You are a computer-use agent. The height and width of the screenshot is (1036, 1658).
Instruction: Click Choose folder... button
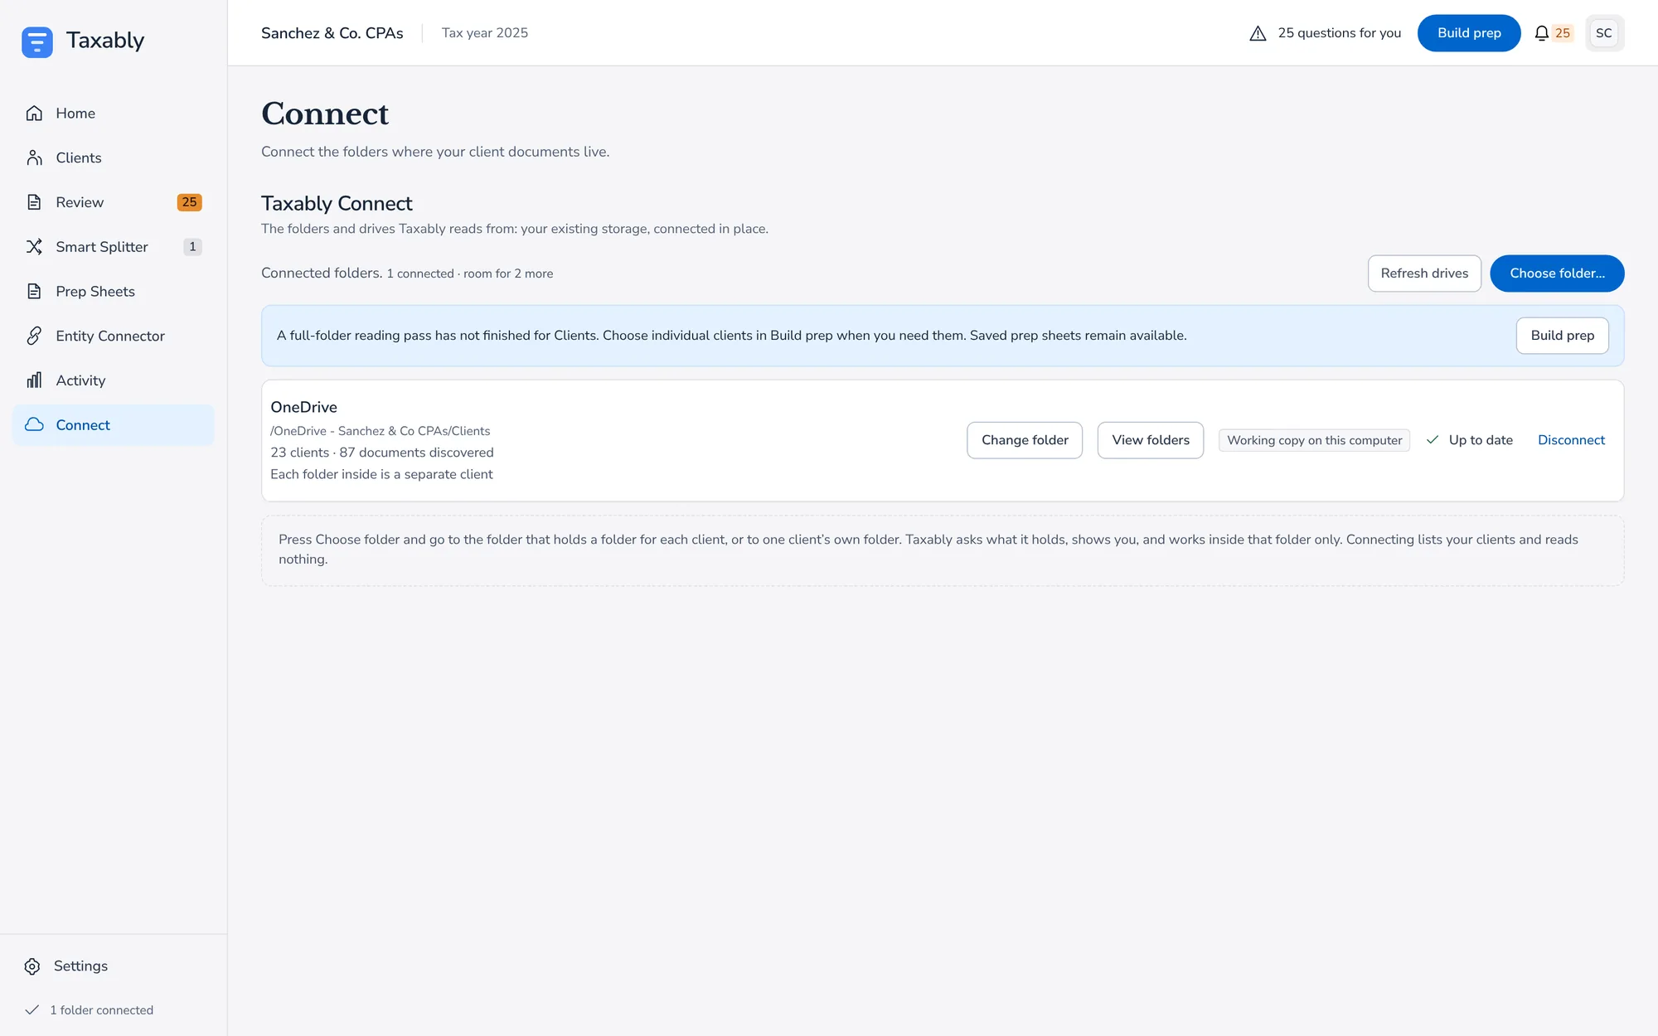[1557, 274]
